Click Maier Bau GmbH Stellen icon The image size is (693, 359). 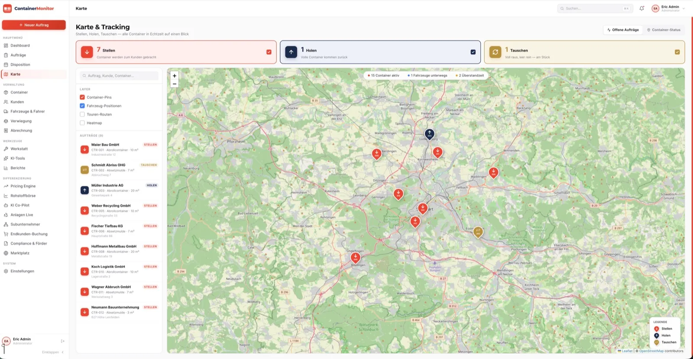(x=85, y=149)
